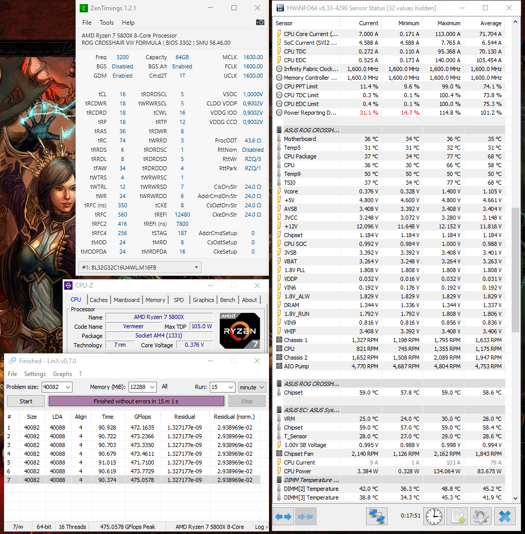Select Power Reporting D... row in HWiNFO
This screenshot has height=534, width=525.
(x=390, y=113)
